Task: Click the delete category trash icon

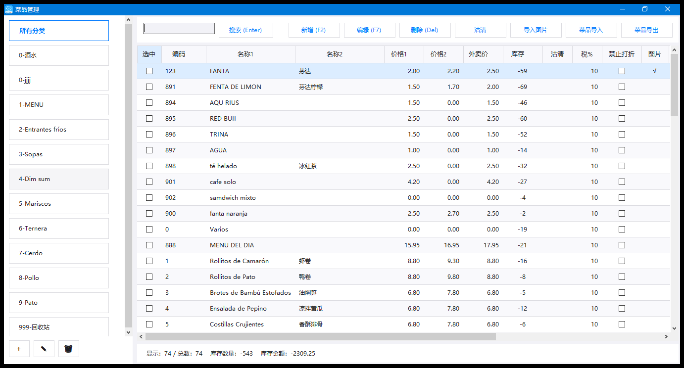Action: click(x=69, y=349)
